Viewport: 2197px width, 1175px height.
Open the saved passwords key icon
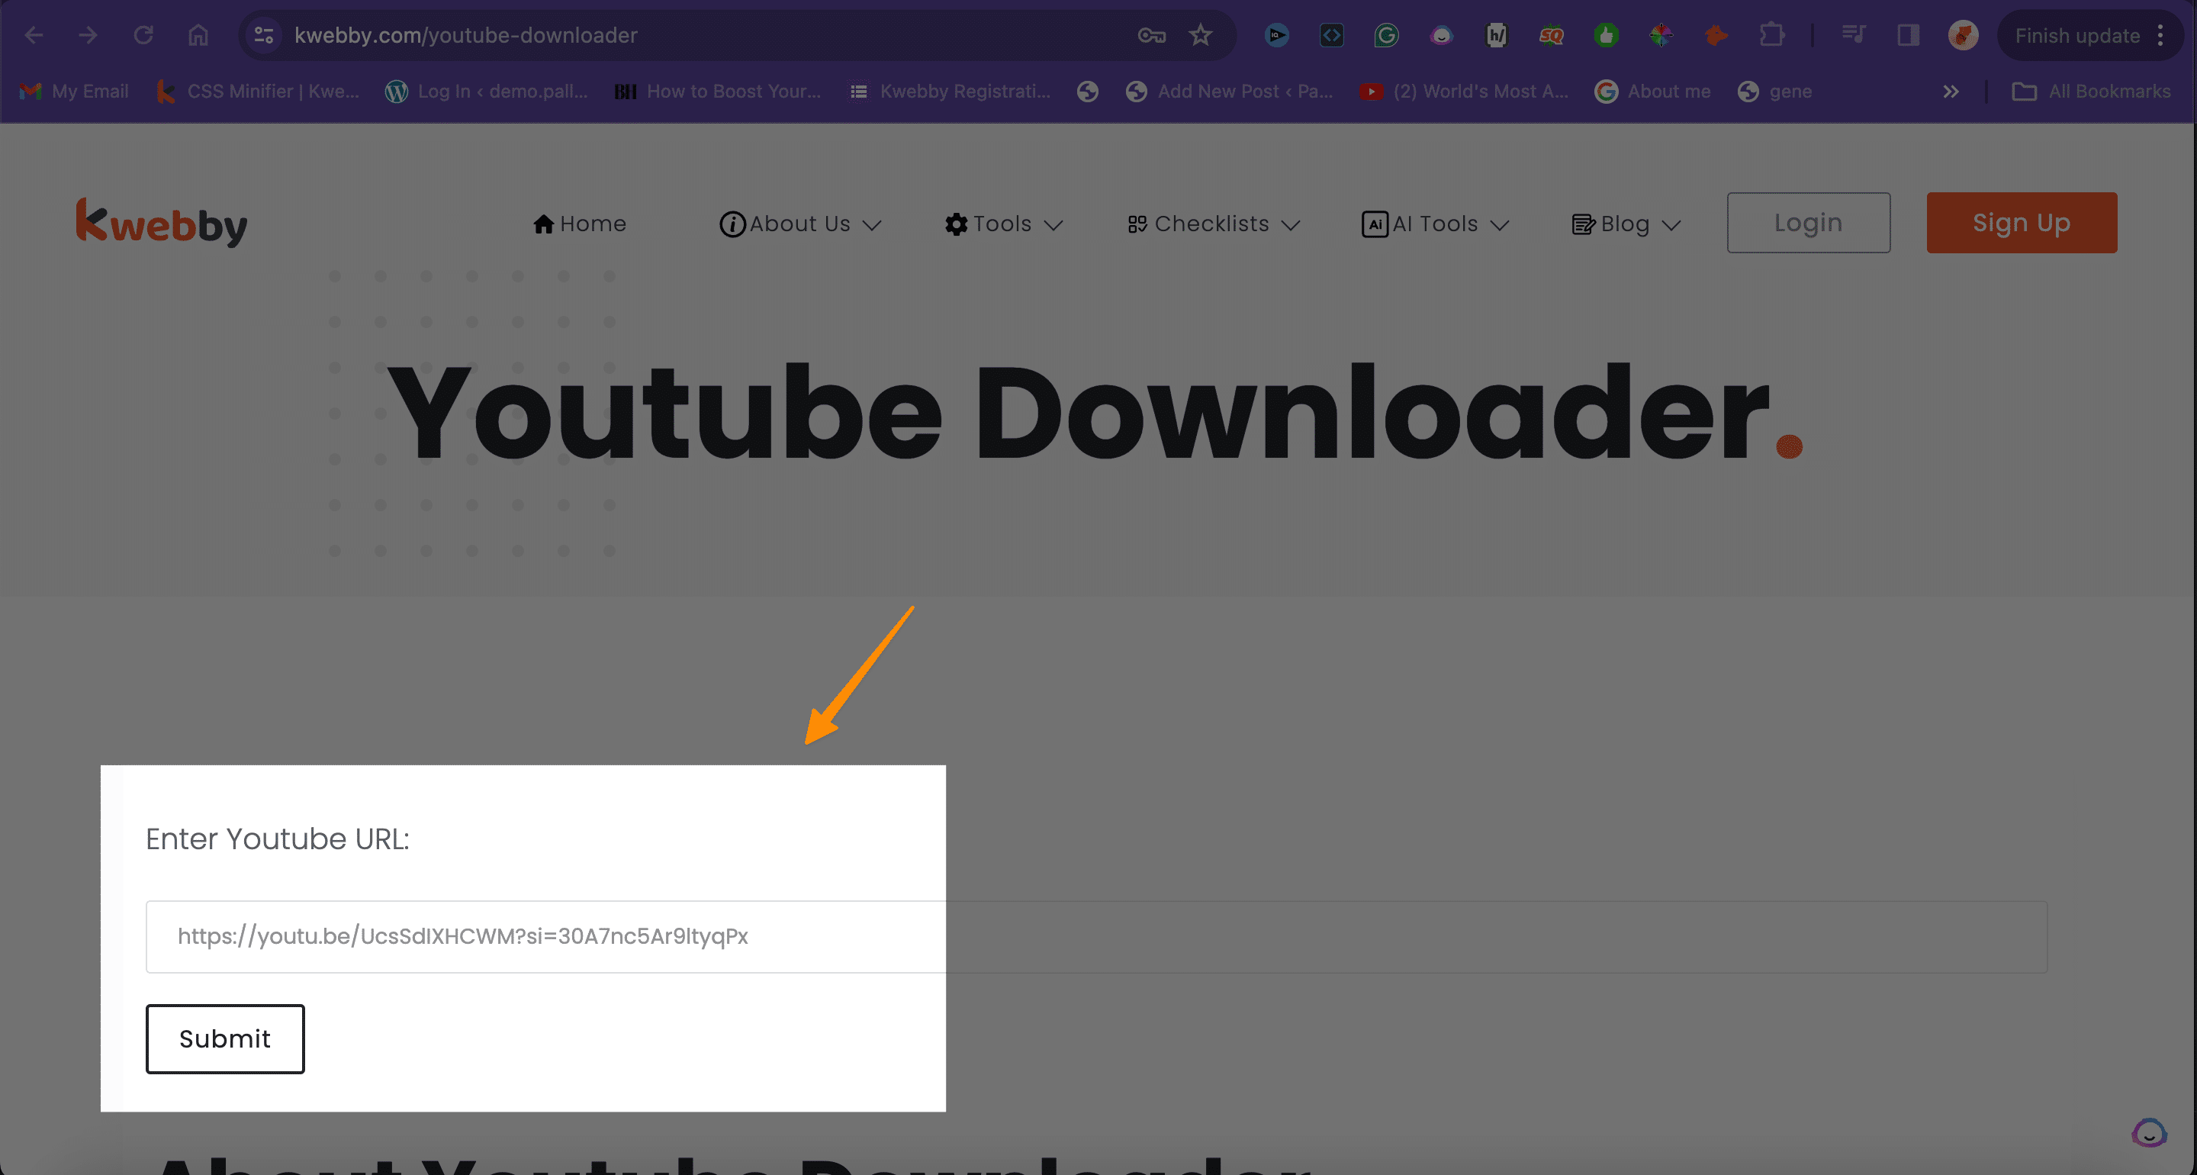pos(1151,35)
